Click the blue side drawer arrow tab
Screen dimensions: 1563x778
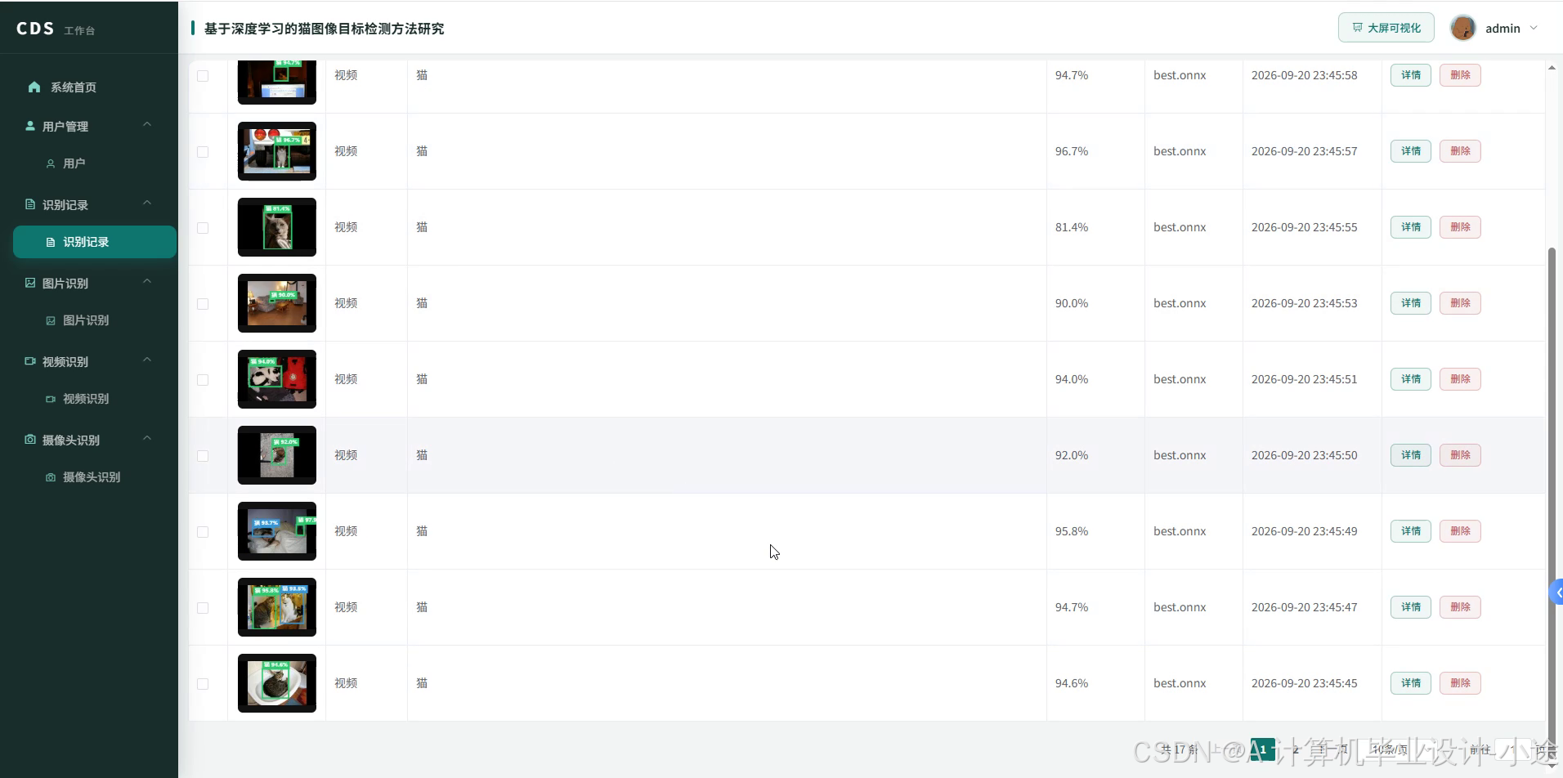tap(1556, 592)
